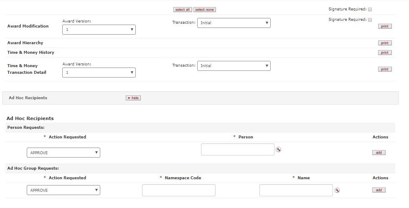Print the Award Hierarchy report

[384, 43]
